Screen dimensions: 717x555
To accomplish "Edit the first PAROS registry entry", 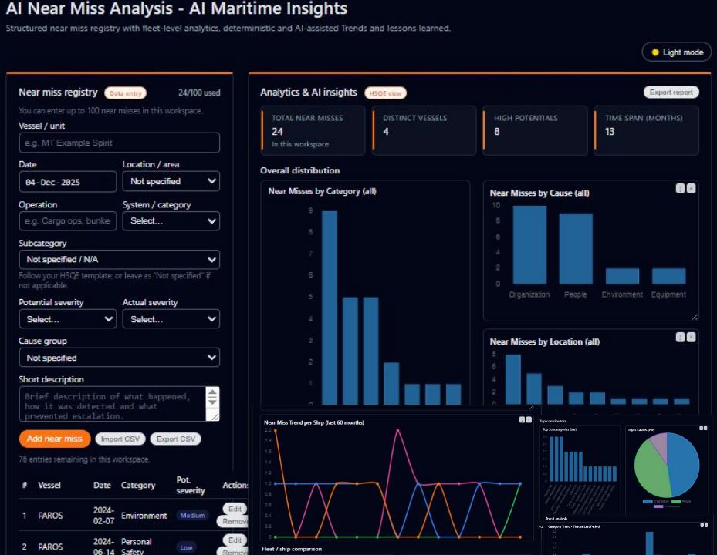I will (x=235, y=509).
